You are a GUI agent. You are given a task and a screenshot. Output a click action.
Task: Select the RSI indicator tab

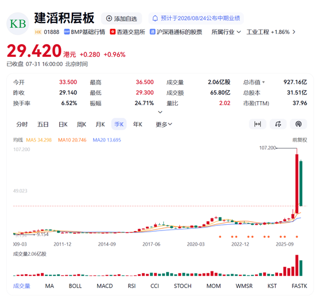pyautogui.click(x=132, y=286)
